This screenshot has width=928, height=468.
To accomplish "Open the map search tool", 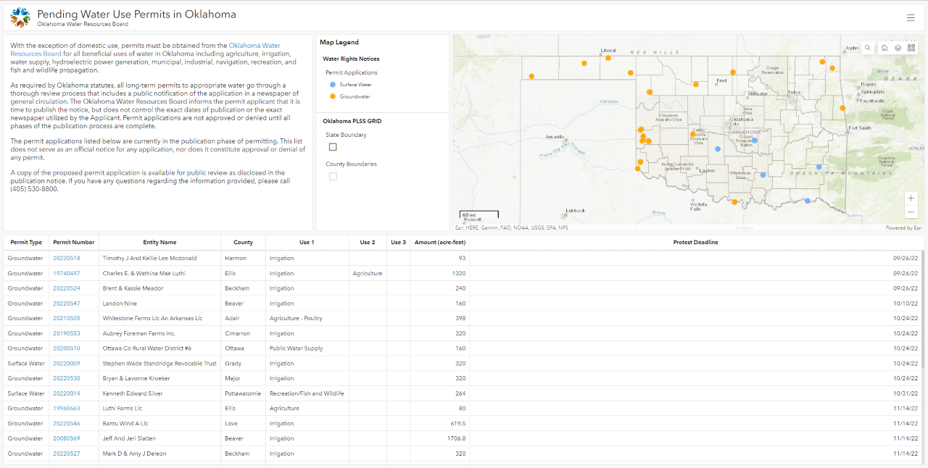I will [x=867, y=48].
